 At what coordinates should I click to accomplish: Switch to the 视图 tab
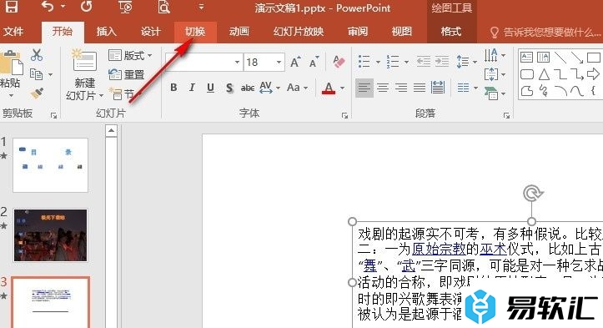401,32
